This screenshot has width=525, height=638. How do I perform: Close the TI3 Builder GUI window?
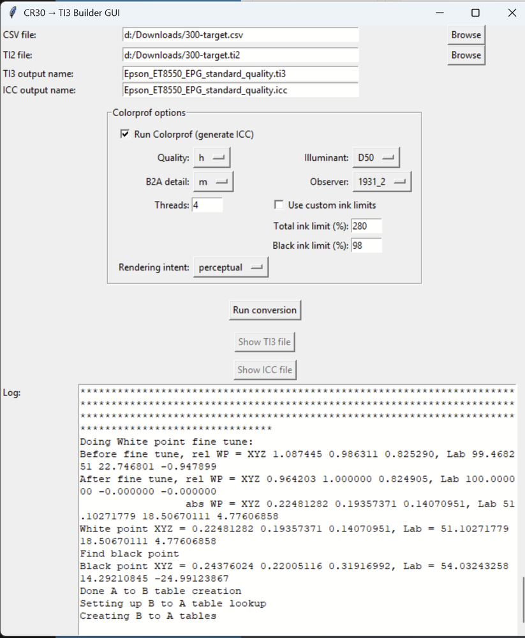pyautogui.click(x=512, y=13)
